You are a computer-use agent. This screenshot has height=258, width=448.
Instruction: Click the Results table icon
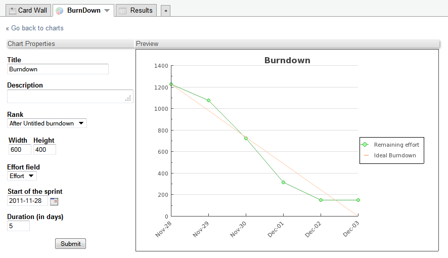[x=122, y=11]
